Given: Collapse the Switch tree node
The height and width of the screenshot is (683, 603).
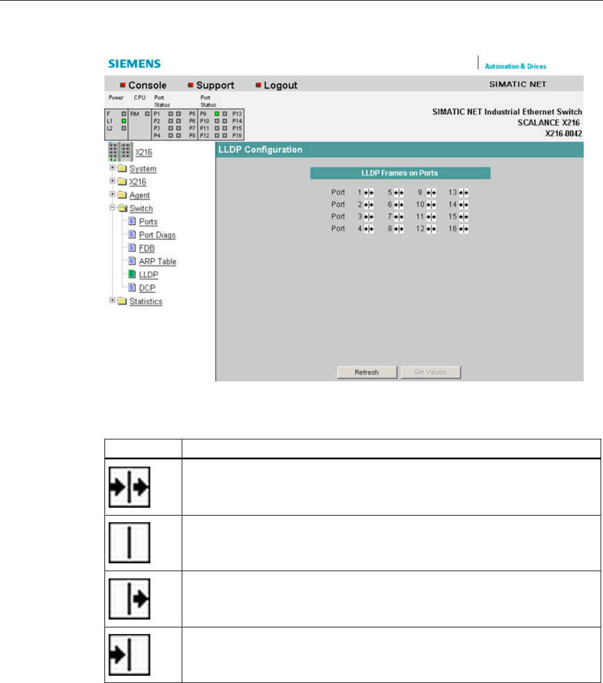Looking at the screenshot, I should click(112, 207).
